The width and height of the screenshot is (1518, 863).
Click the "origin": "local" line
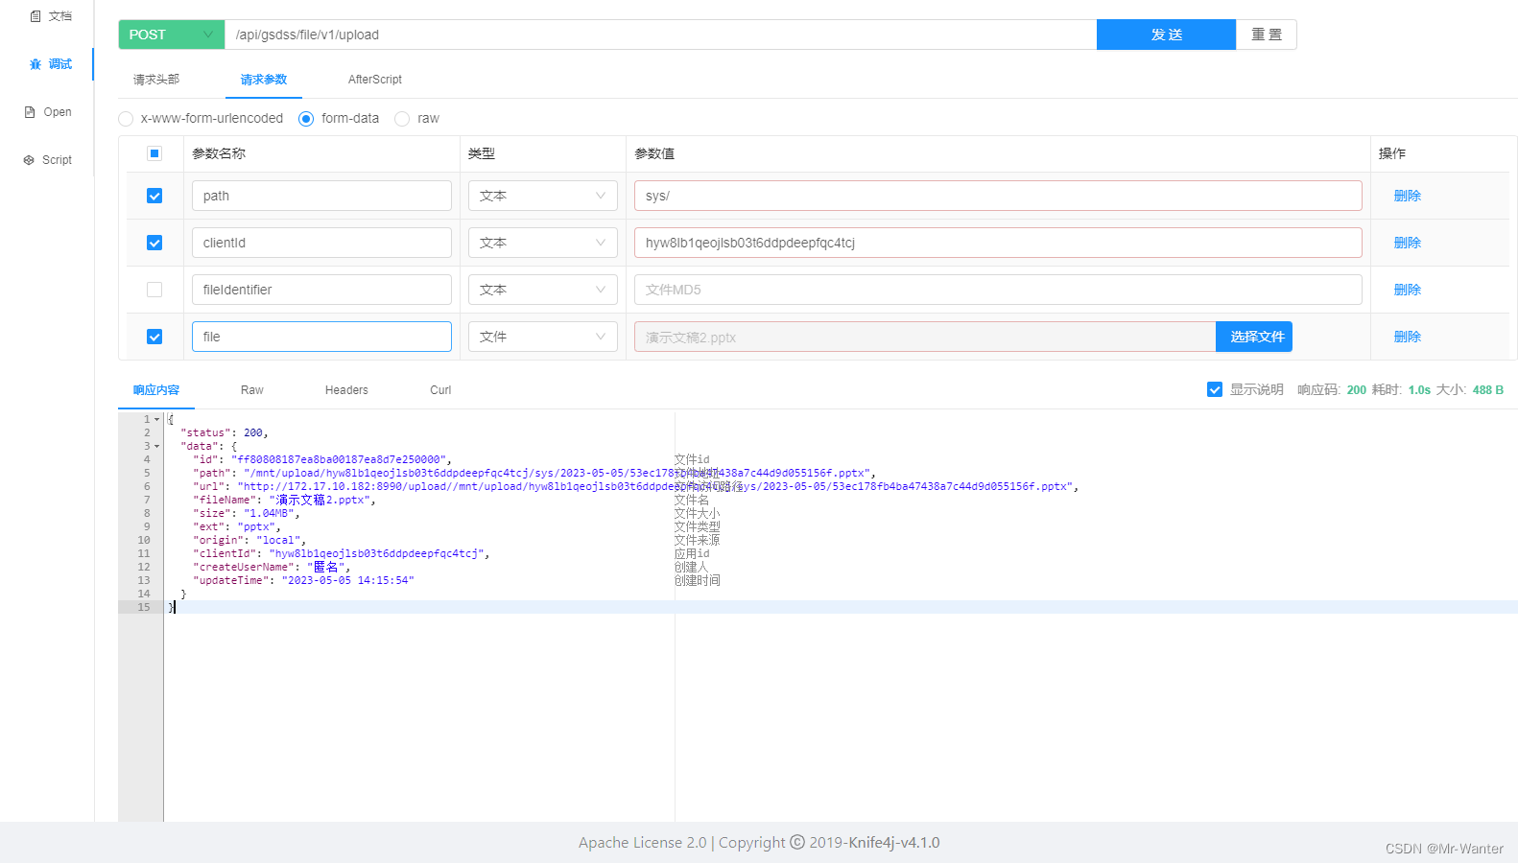(x=249, y=540)
